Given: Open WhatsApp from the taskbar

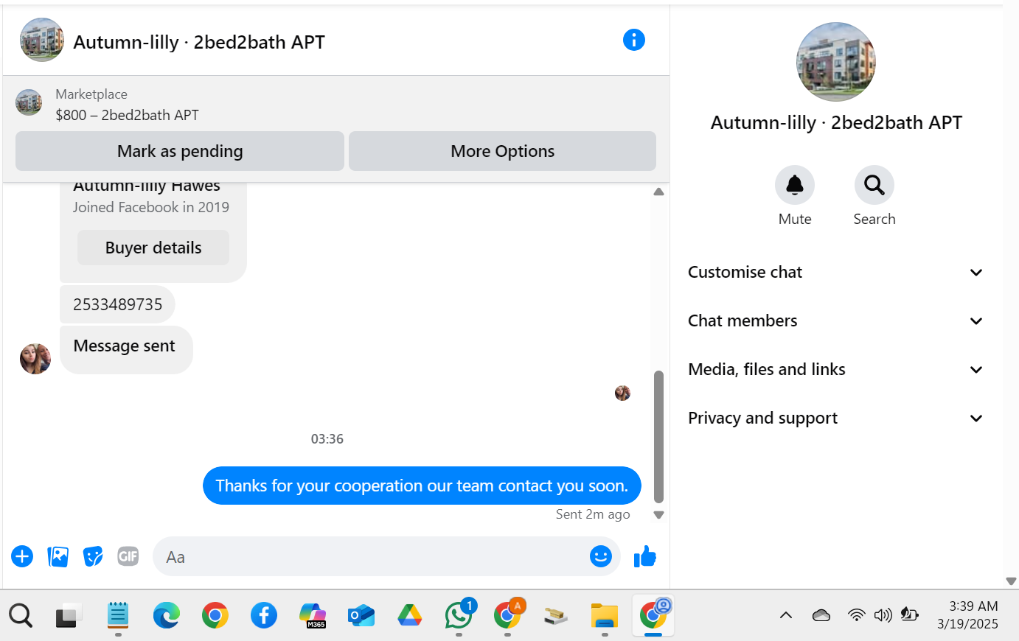Looking at the screenshot, I should click(459, 614).
